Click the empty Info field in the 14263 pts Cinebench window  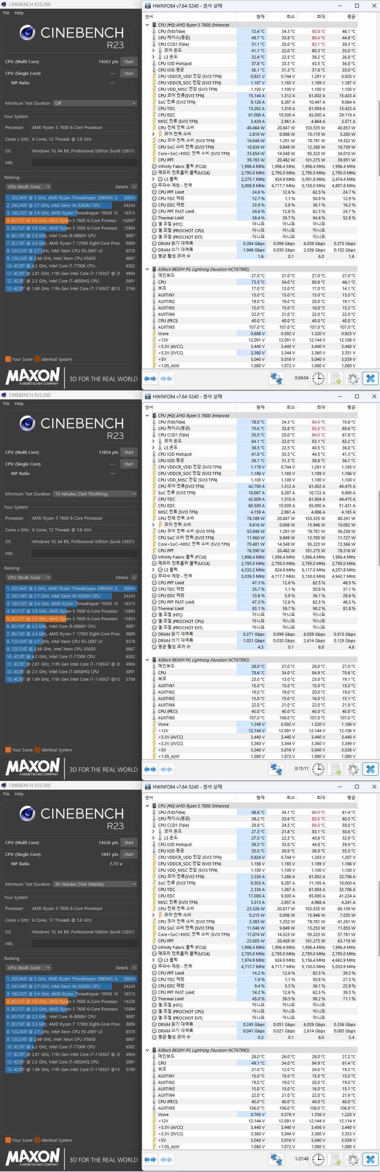point(84,162)
